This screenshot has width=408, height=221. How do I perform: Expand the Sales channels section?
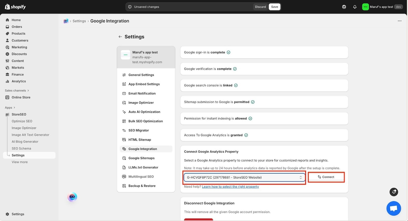(x=17, y=91)
